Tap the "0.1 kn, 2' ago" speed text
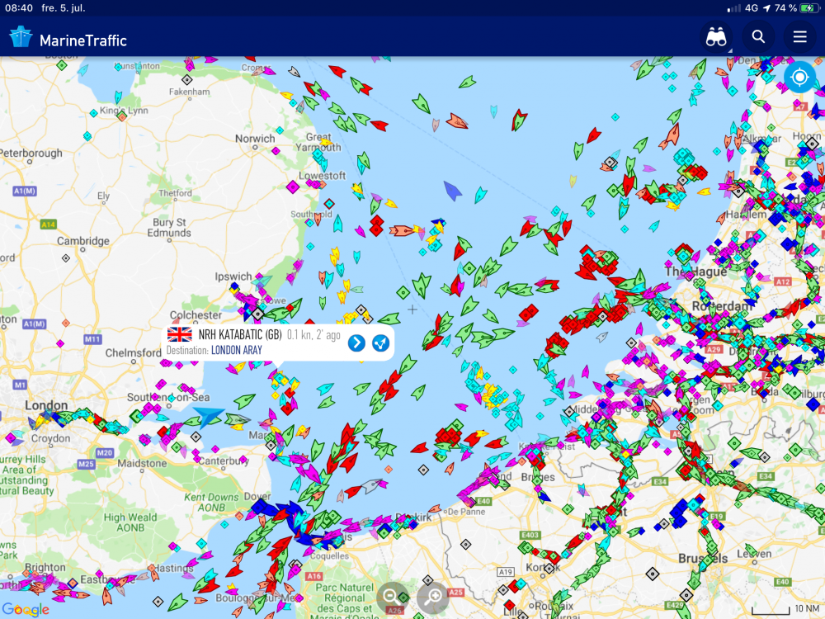The image size is (825, 619). click(313, 335)
